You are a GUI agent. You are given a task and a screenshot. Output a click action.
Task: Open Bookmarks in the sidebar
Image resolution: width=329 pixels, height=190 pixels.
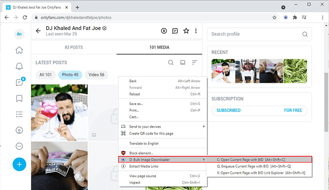point(19,98)
